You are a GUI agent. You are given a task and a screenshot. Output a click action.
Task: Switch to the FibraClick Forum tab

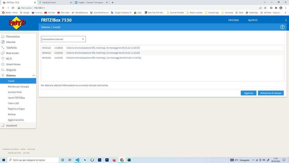[54, 3]
